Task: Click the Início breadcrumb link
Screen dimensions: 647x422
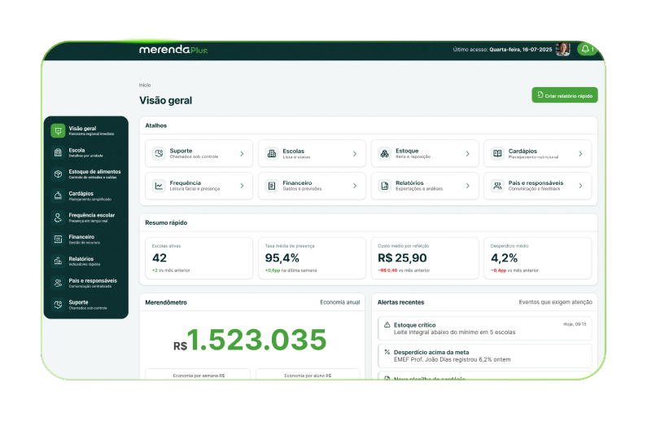Action: 145,85
